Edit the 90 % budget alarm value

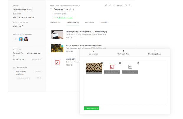pos(39,78)
